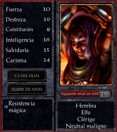Click the Clérigo class text
The height and width of the screenshot is (132, 117).
pos(86,119)
